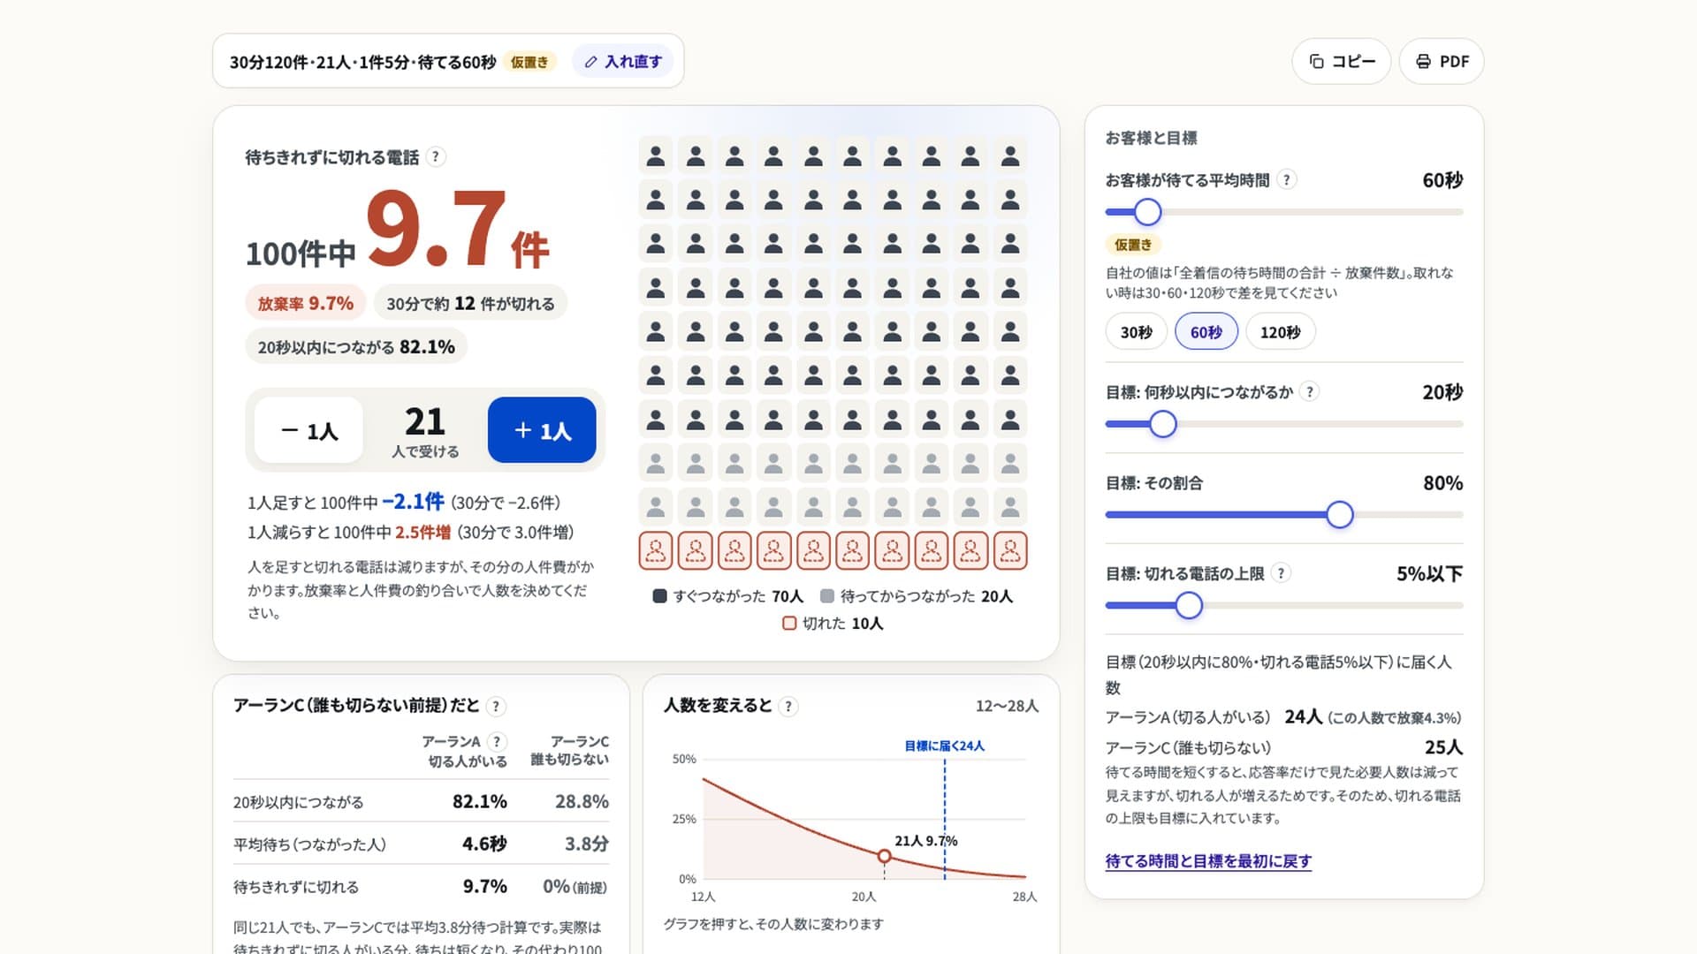The image size is (1697, 954).
Task: Click the 25人 value for アーランC(誰も切らない)
Action: tap(1443, 746)
